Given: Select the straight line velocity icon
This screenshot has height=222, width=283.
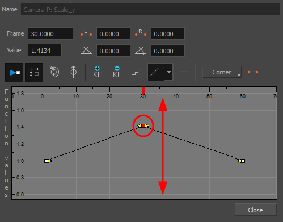Looking at the screenshot, I should 156,72.
